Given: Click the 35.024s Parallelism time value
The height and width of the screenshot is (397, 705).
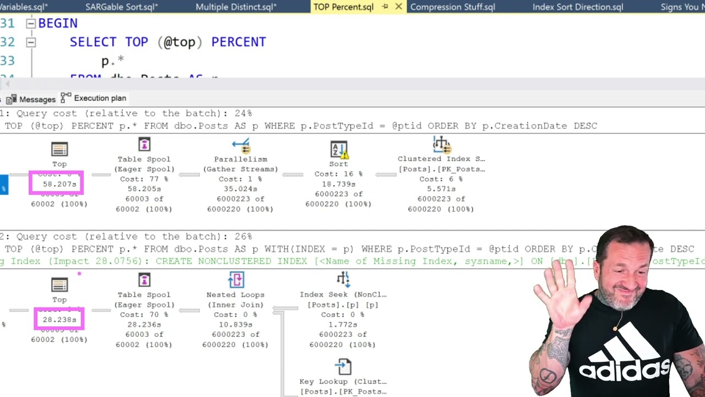Looking at the screenshot, I should pos(241,189).
